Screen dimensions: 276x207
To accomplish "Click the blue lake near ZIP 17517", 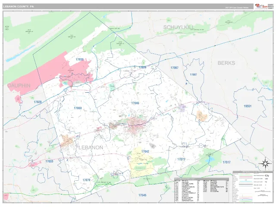I will click(x=211, y=160).
